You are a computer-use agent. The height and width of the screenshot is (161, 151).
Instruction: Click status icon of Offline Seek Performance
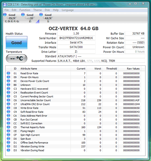point(8,142)
